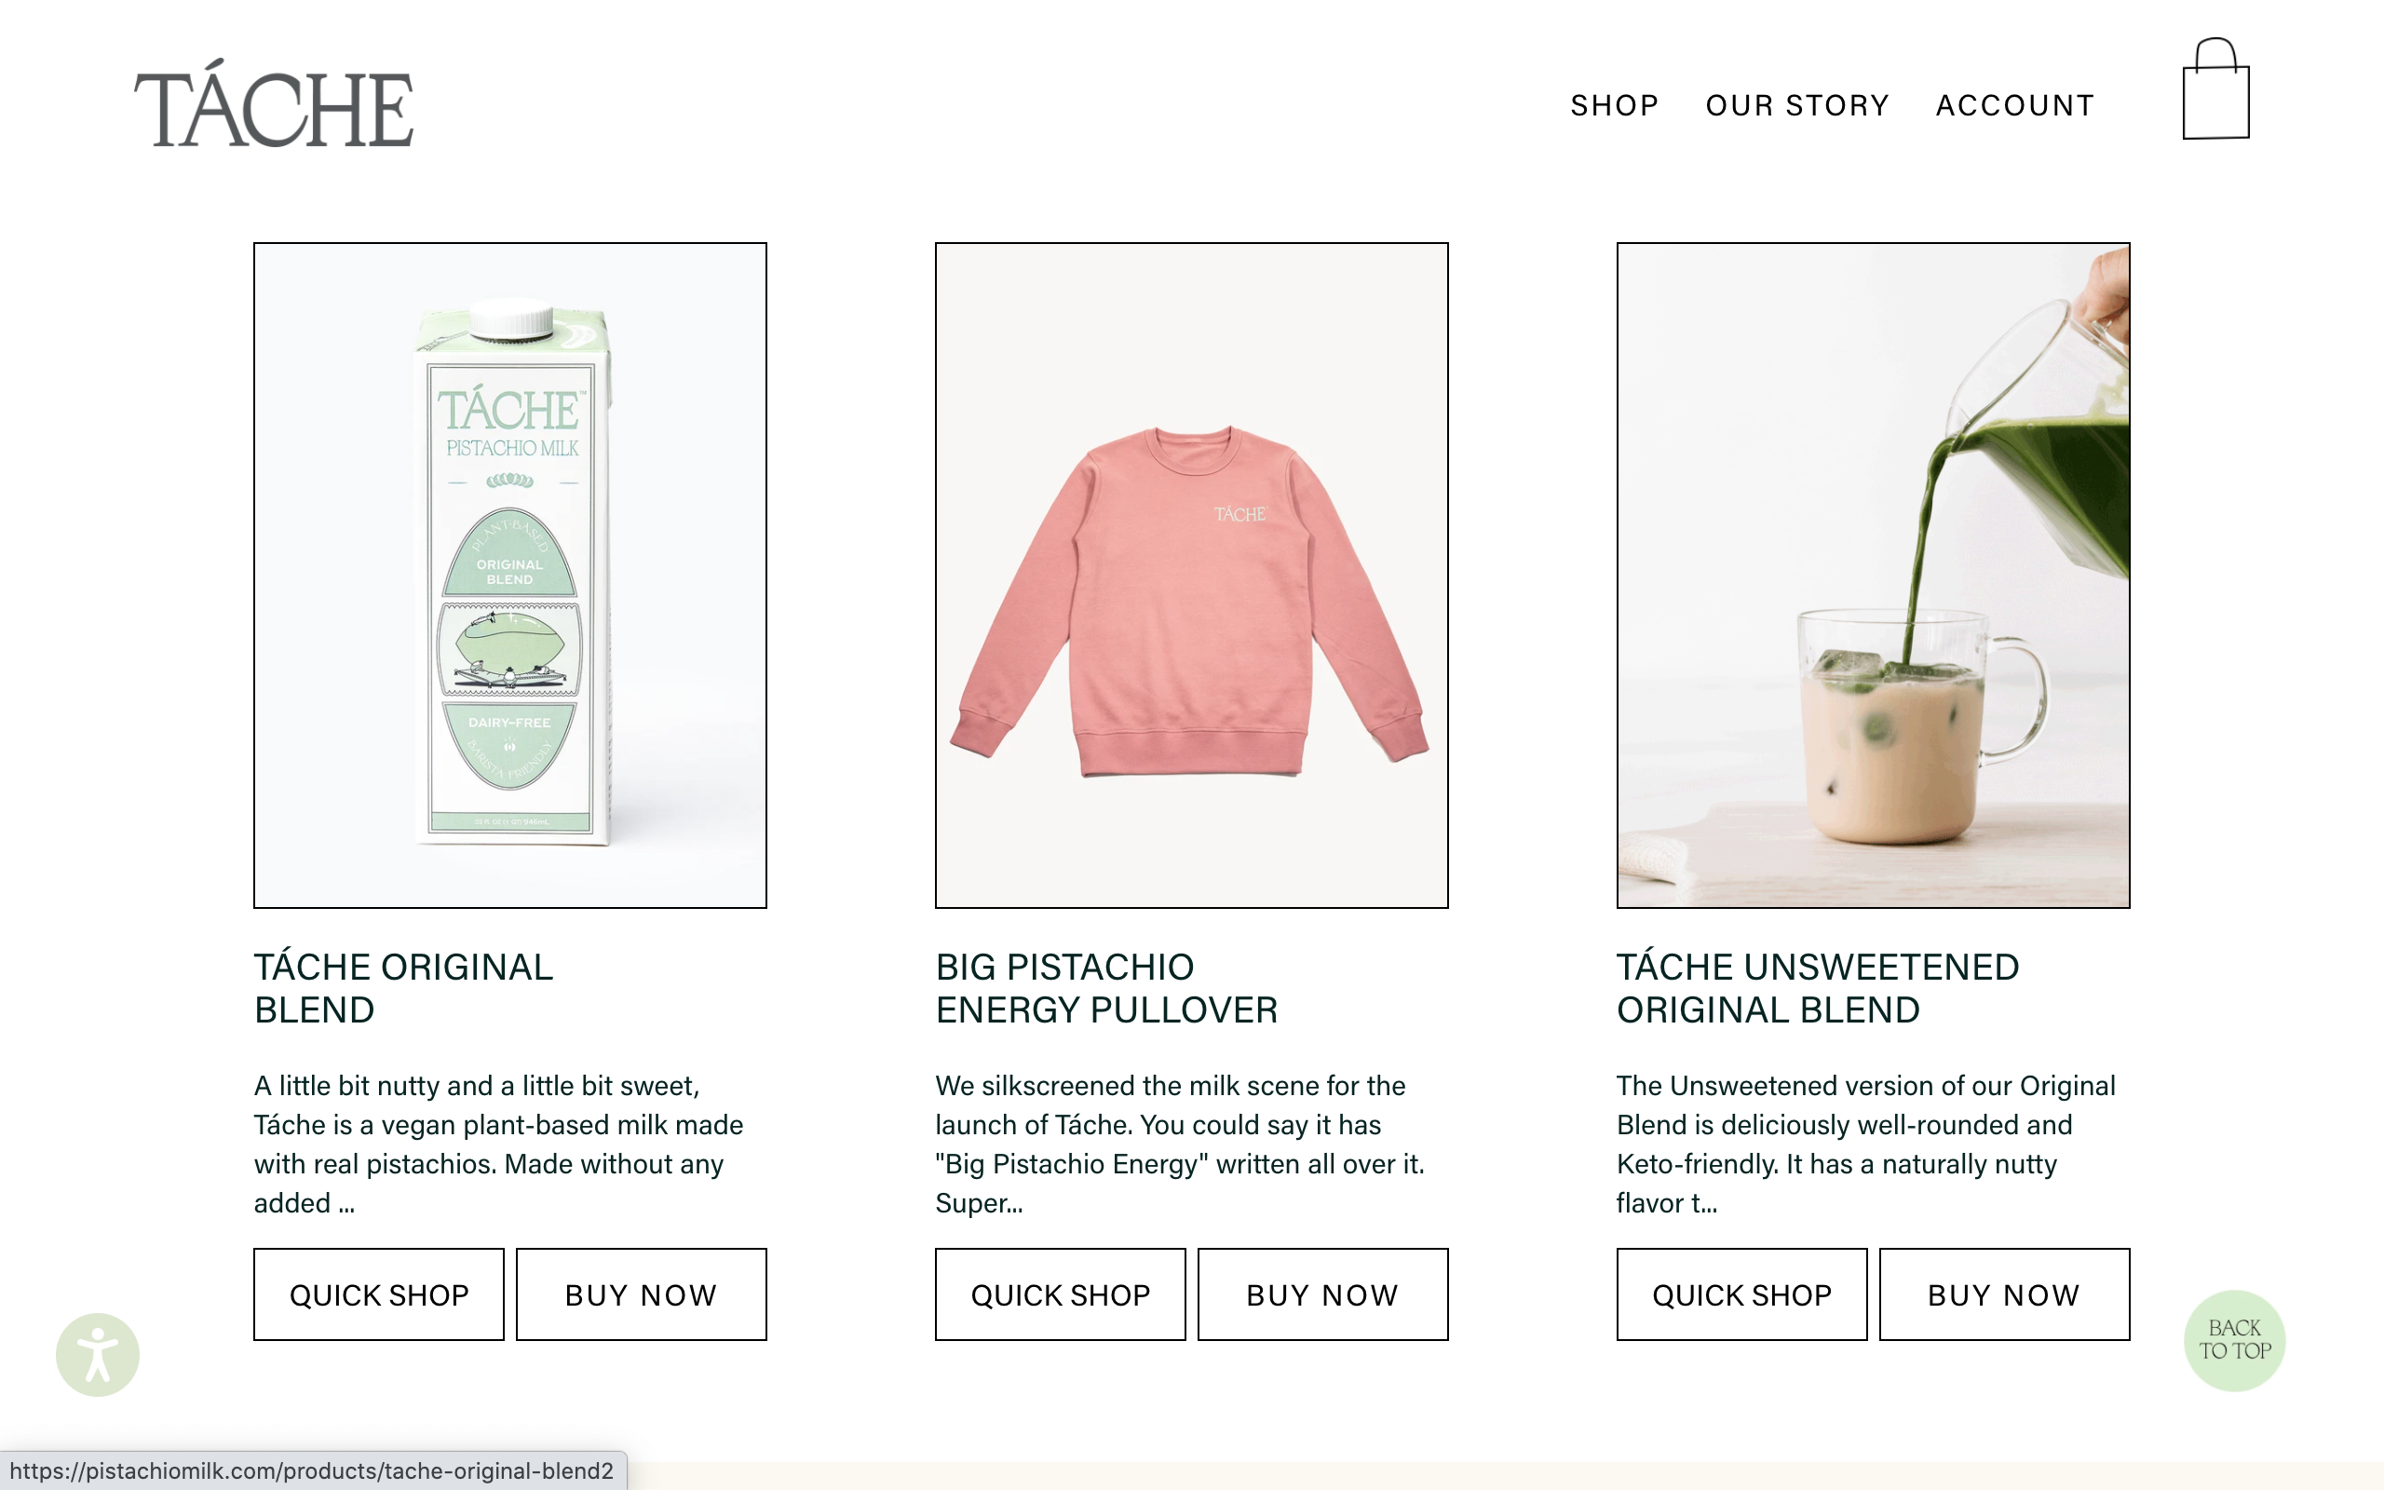
Task: Open the pink pullover product image
Action: [1191, 575]
